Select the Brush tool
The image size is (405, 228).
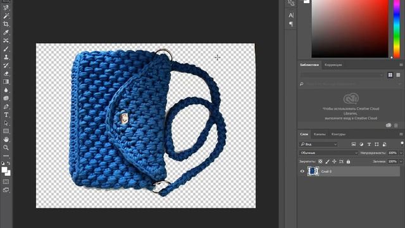click(6, 49)
